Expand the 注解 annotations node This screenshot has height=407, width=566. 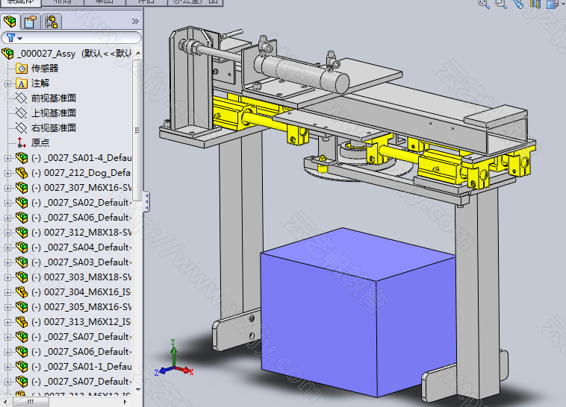[7, 83]
